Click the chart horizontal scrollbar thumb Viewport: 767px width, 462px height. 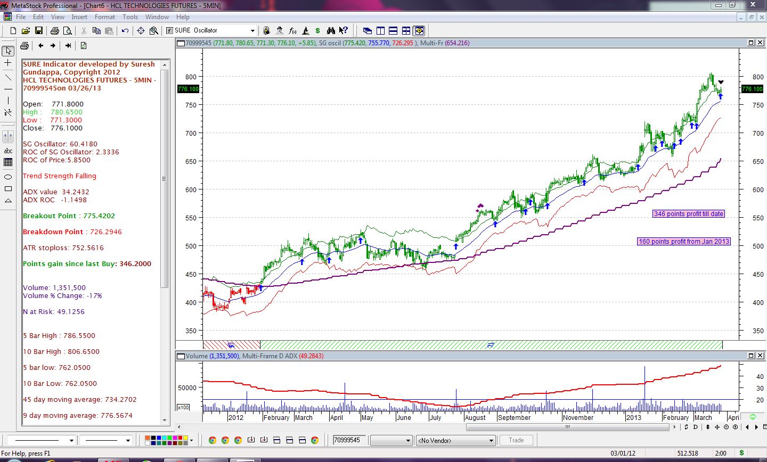coord(567,427)
